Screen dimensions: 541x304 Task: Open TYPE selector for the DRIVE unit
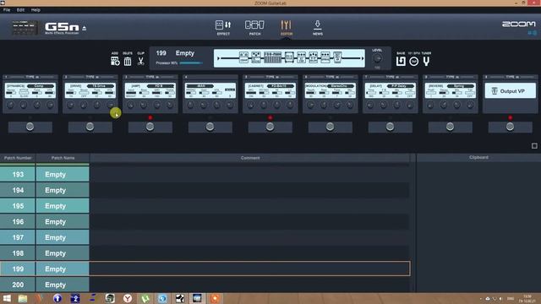pyautogui.click(x=92, y=77)
